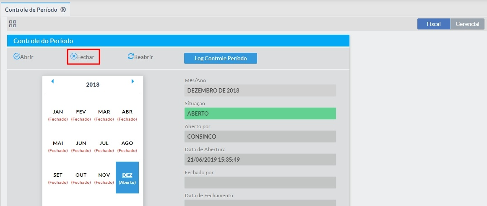Click the empty Fechado por field
This screenshot has height=206, width=487.
(x=260, y=183)
